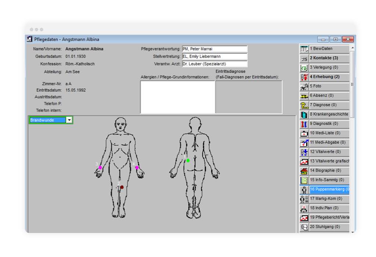This screenshot has width=376, height=257.
Task: Open the 2 Kontakte (3) section
Action: coord(329,58)
